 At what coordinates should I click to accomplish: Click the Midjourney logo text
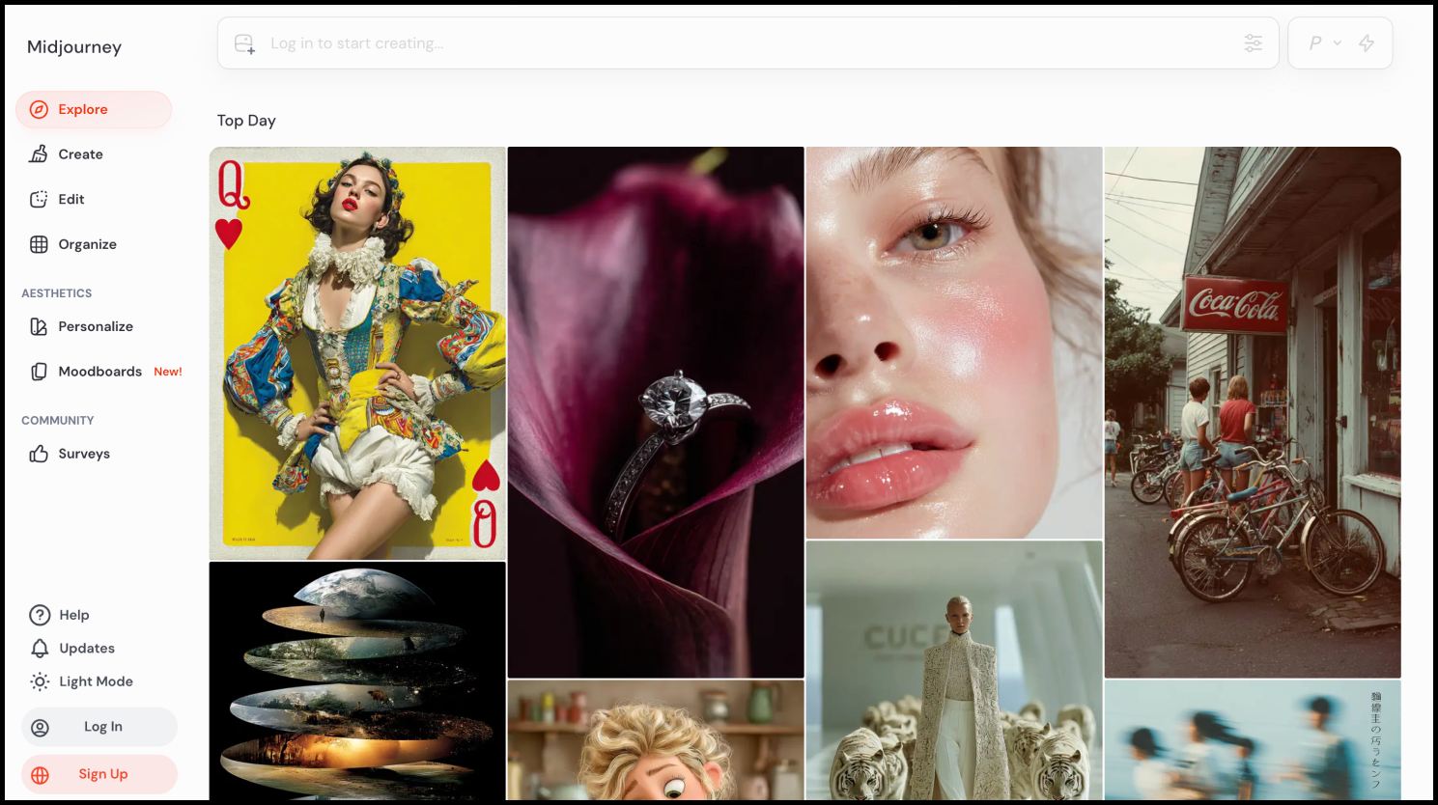(74, 47)
